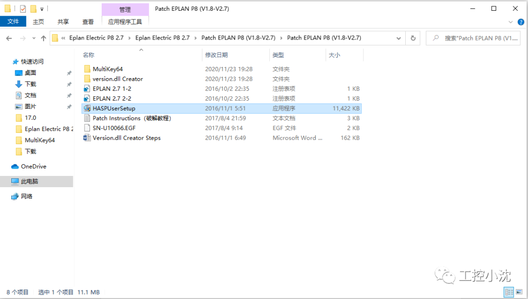The height and width of the screenshot is (299, 528).
Task: Click the properties quick access toolbar icon
Action: 22,9
